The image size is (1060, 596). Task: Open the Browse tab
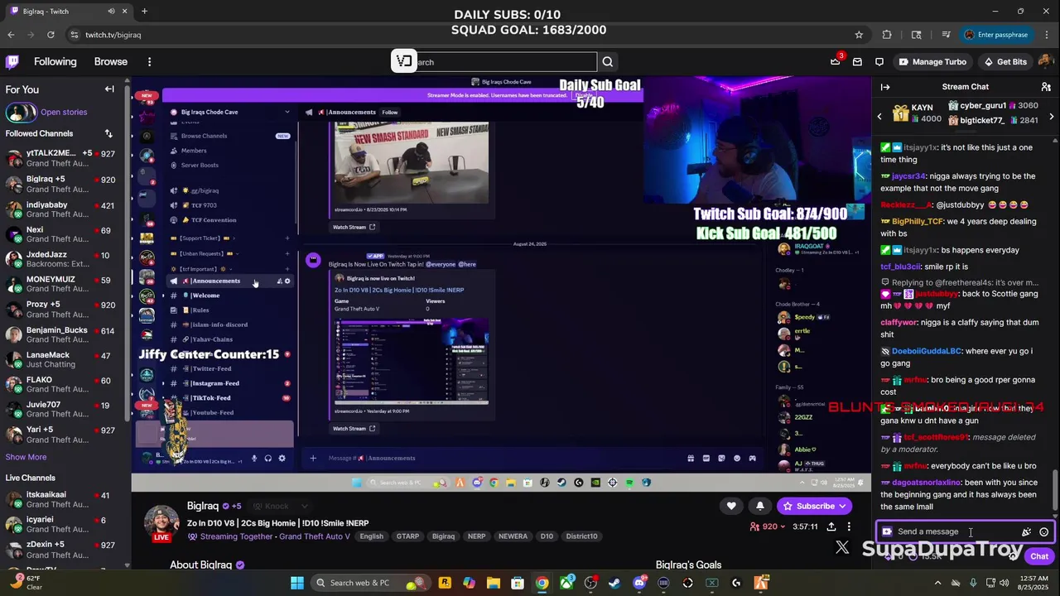tap(111, 61)
